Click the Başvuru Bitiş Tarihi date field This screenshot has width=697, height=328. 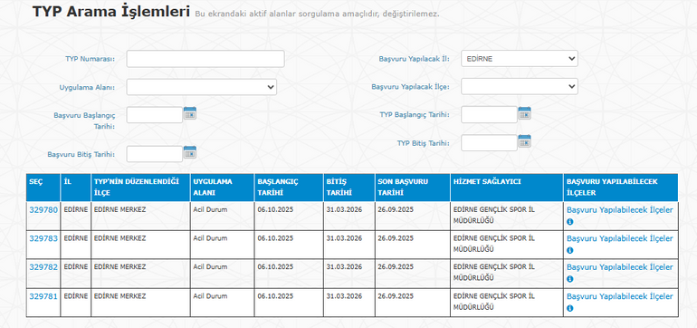coord(155,154)
